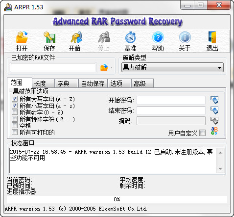This screenshot has height=217, width=234.
Task: Run the 基准 (Benchmark) stopwatch icon
Action: pos(130,37)
